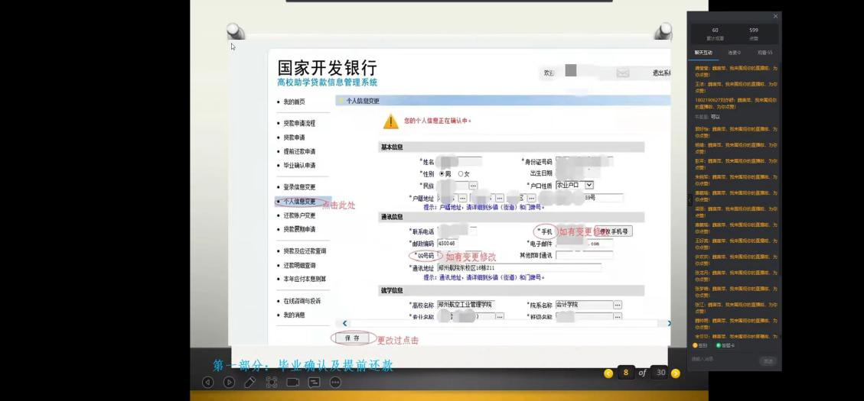This screenshot has width=864, height=401.
Task: Open 我的首页 in left menu
Action: (x=294, y=102)
